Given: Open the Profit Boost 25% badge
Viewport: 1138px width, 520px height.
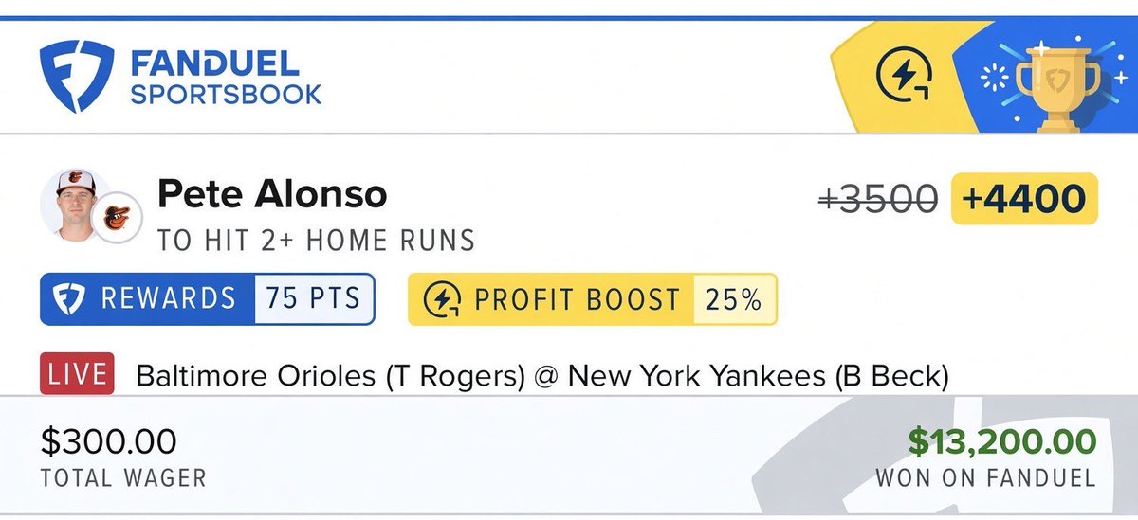Looking at the screenshot, I should click(593, 299).
